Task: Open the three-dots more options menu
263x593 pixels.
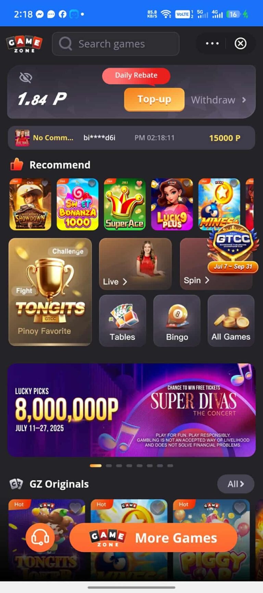Action: tap(212, 43)
